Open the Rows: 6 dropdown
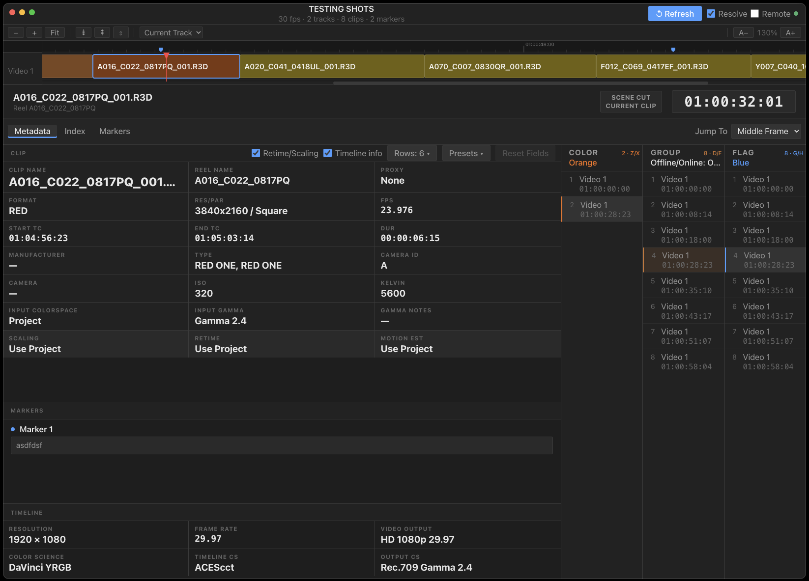 (412, 153)
